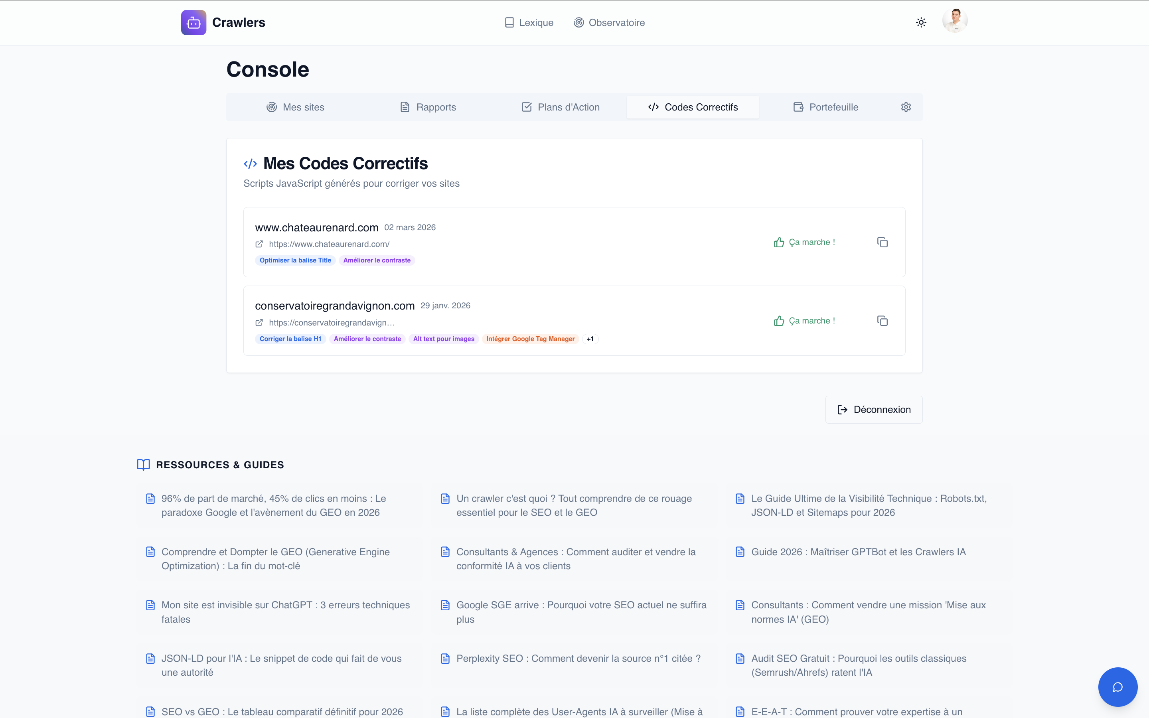Image resolution: width=1149 pixels, height=718 pixels.
Task: Click 'Ça marche !' for chateaurenard.com
Action: point(804,242)
